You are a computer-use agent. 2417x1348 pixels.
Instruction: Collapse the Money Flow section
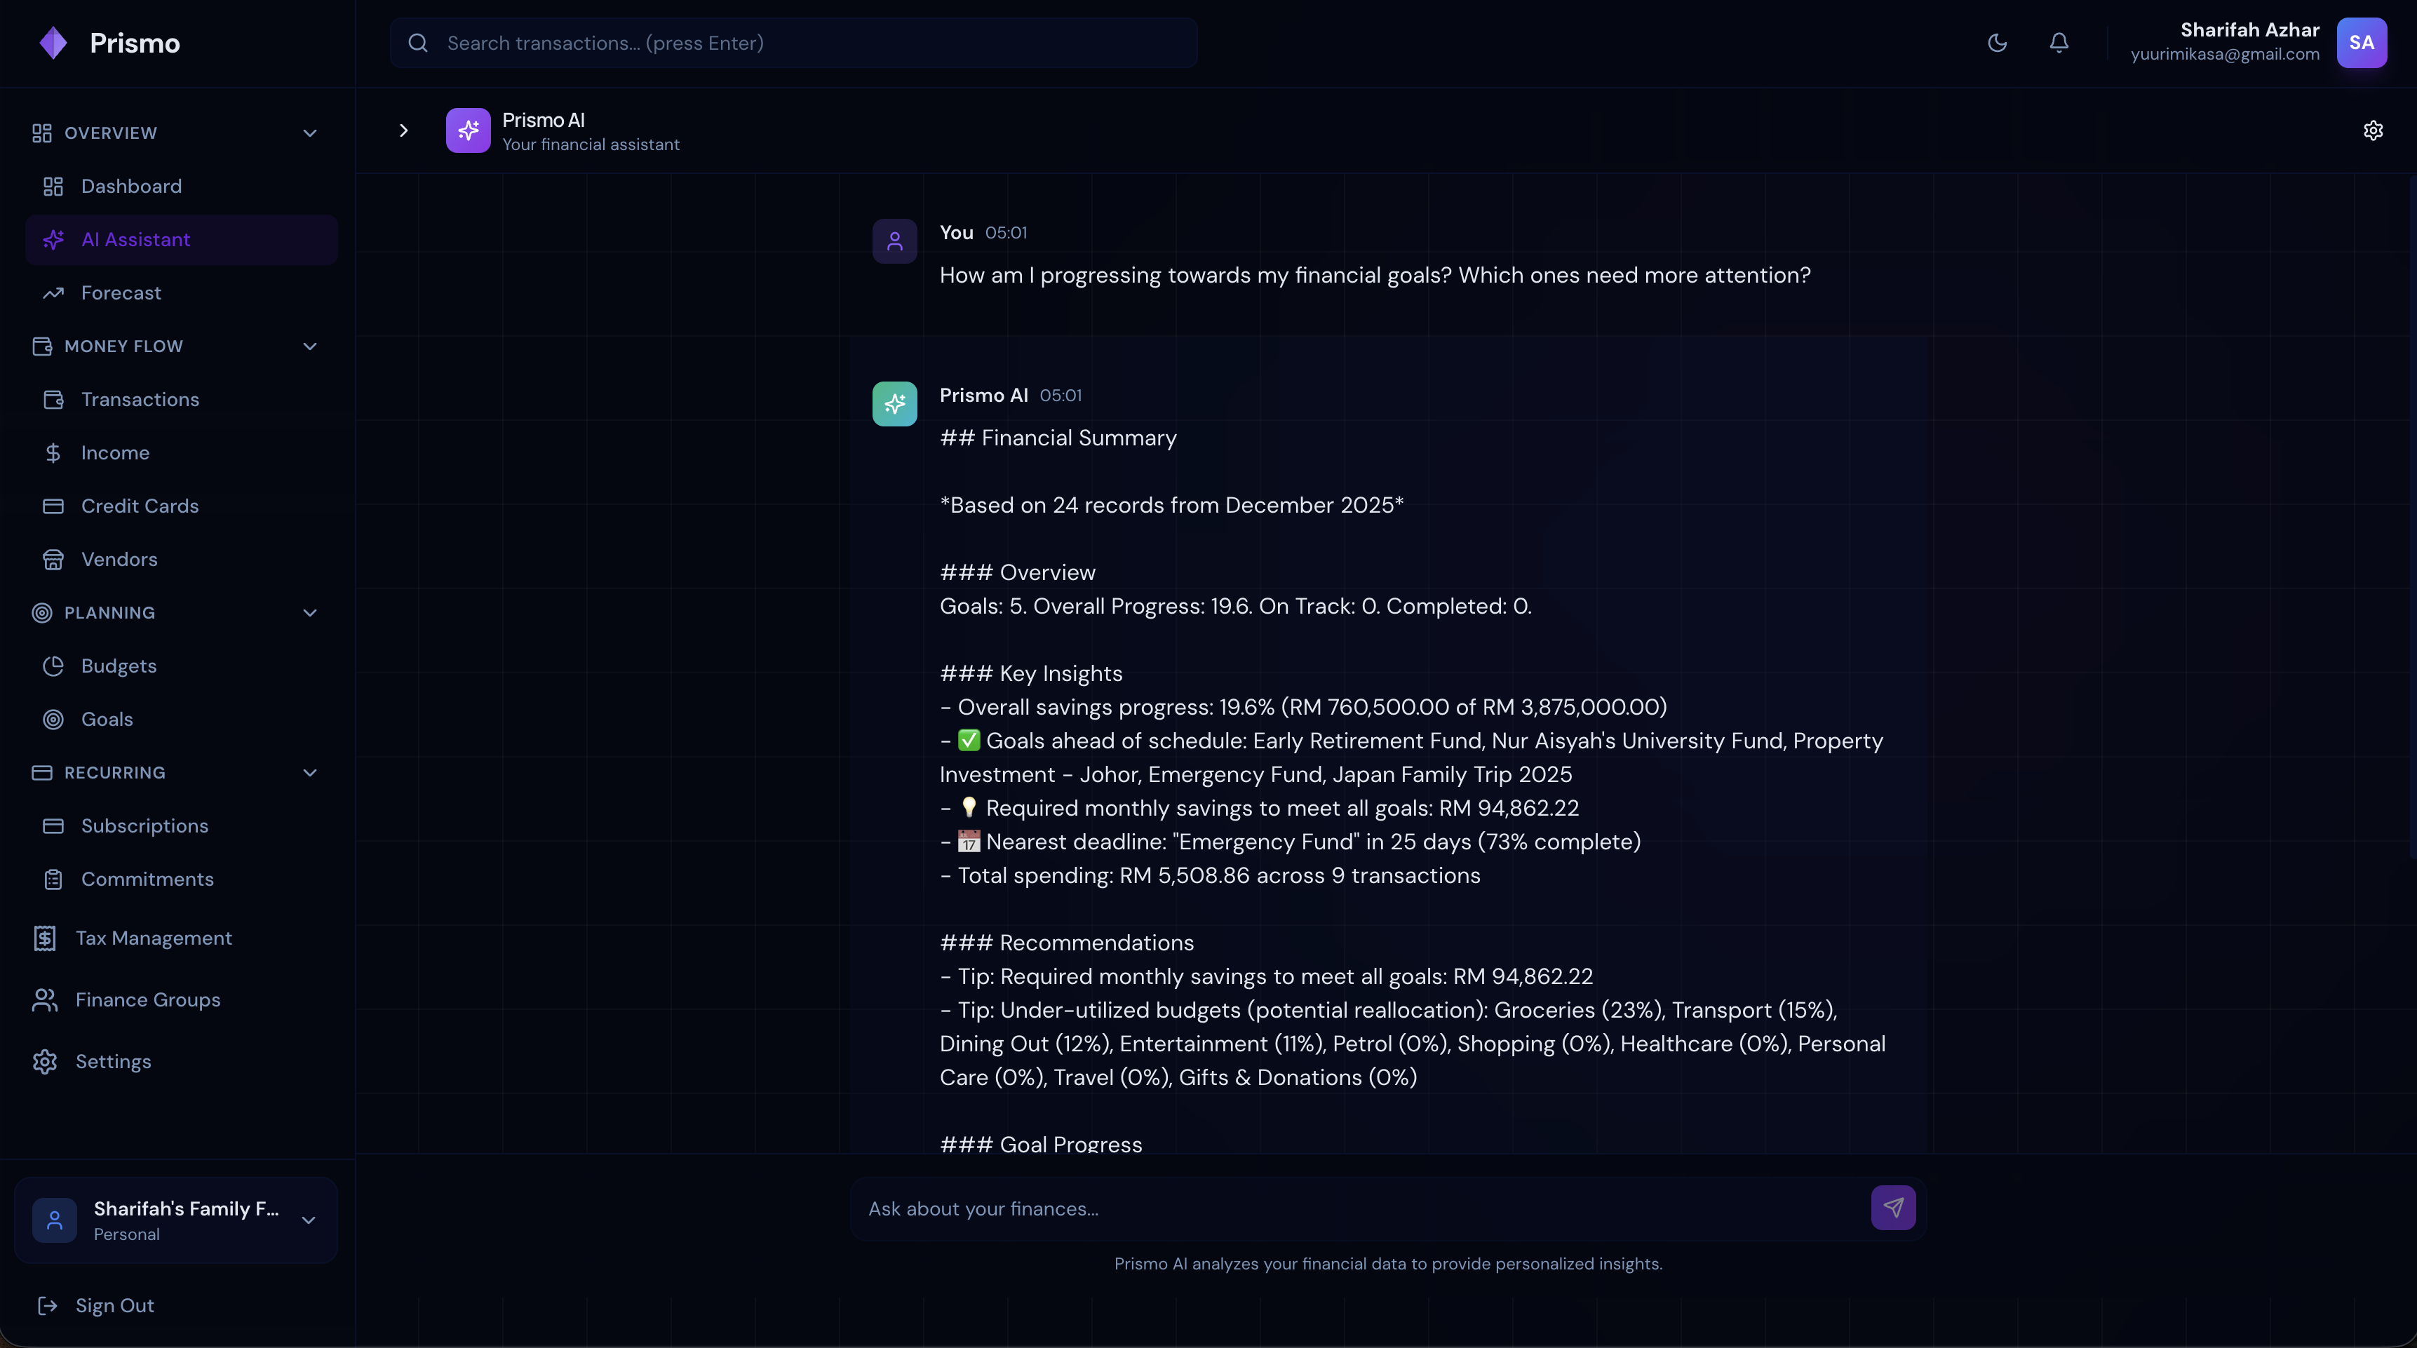309,346
